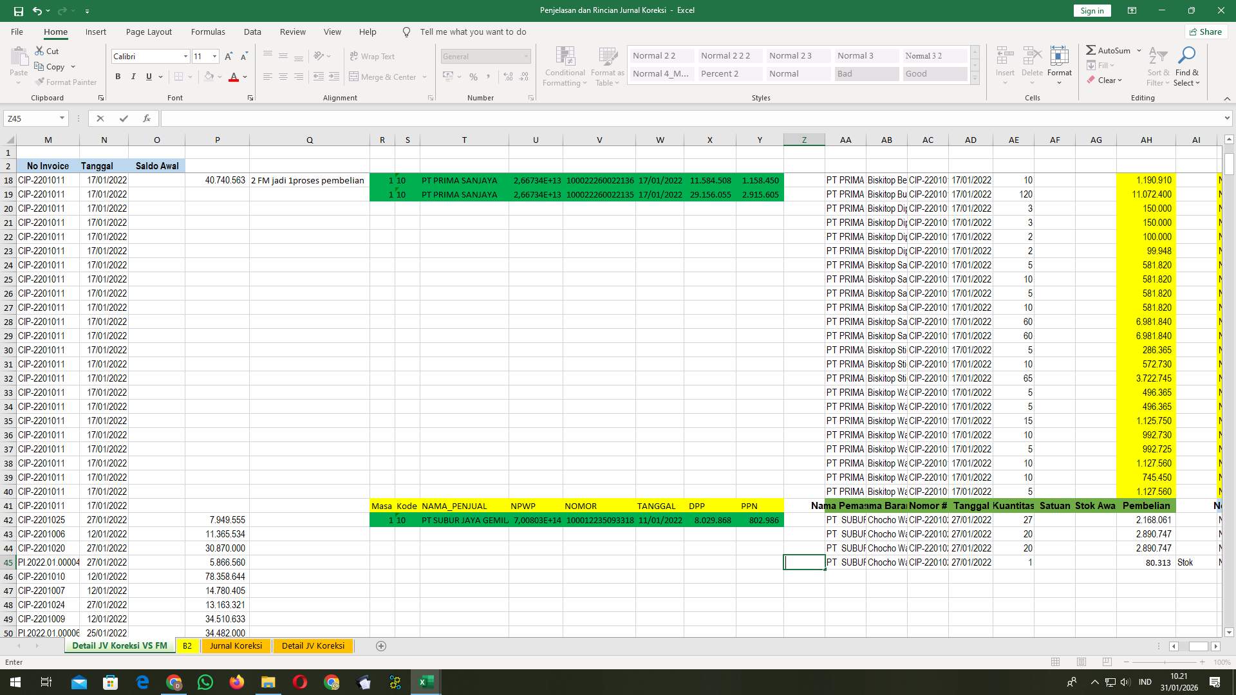Apply Percent Style number formatting
The image size is (1236, 695).
[x=473, y=77]
